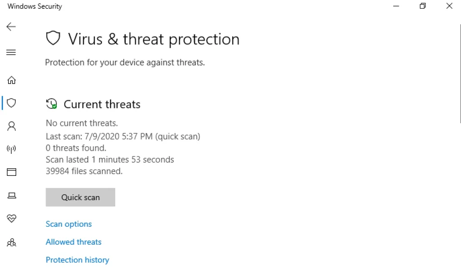Open Firewall & network protection
Screen dimensions: 461x273
click(x=11, y=148)
